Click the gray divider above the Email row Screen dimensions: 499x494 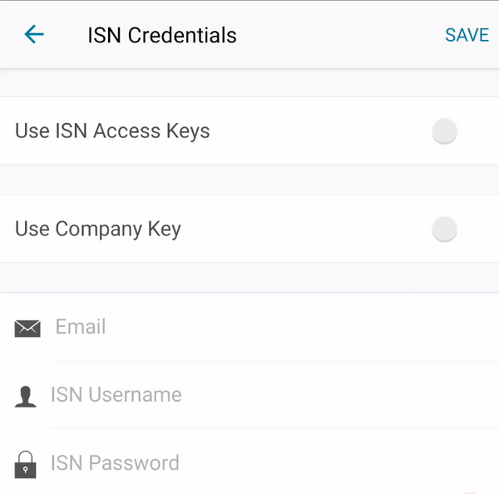pos(249,277)
